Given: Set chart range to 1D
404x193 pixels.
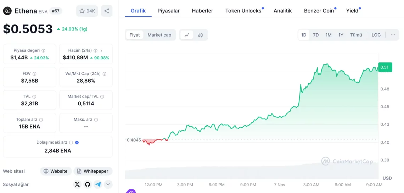Looking at the screenshot, I should (304, 35).
